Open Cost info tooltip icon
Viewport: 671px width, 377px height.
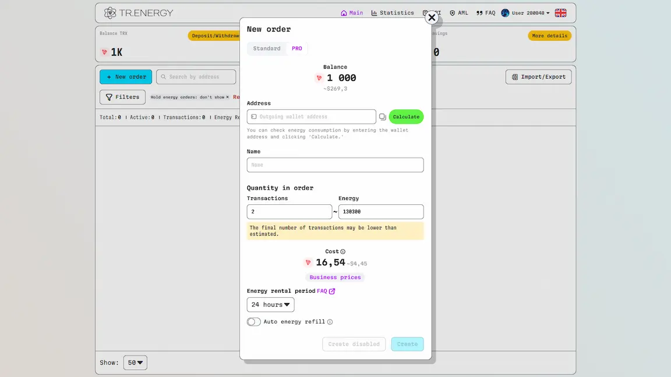(342, 252)
